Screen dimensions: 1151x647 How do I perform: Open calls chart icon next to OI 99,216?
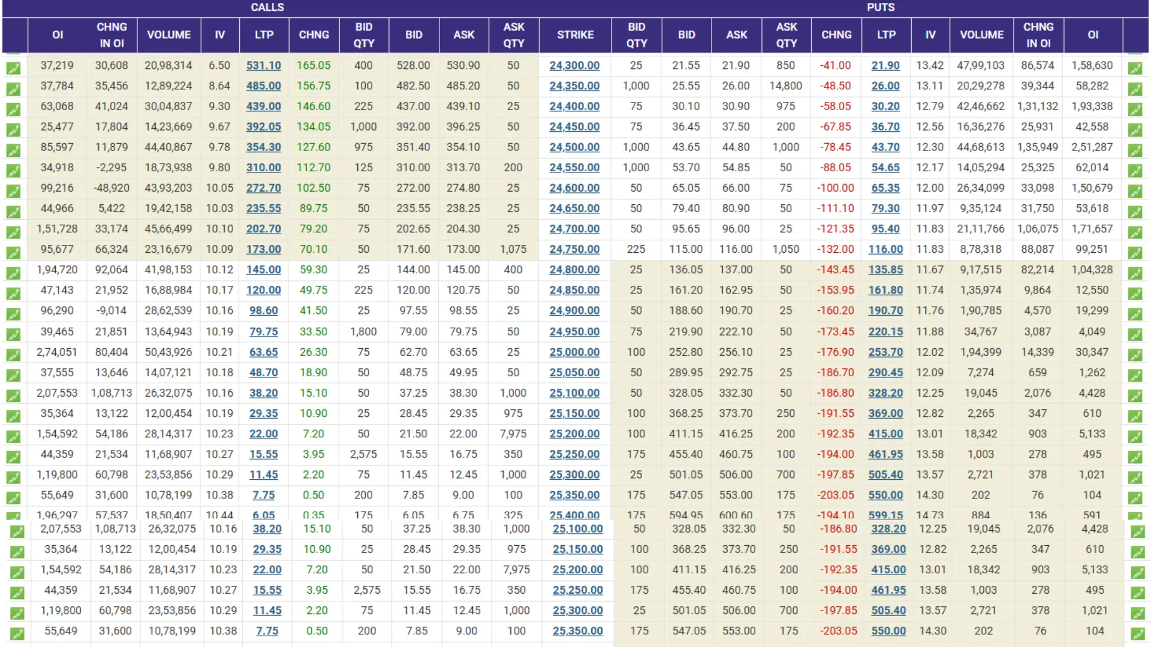pos(13,191)
